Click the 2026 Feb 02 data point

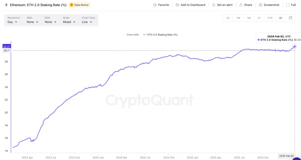pos(295,47)
